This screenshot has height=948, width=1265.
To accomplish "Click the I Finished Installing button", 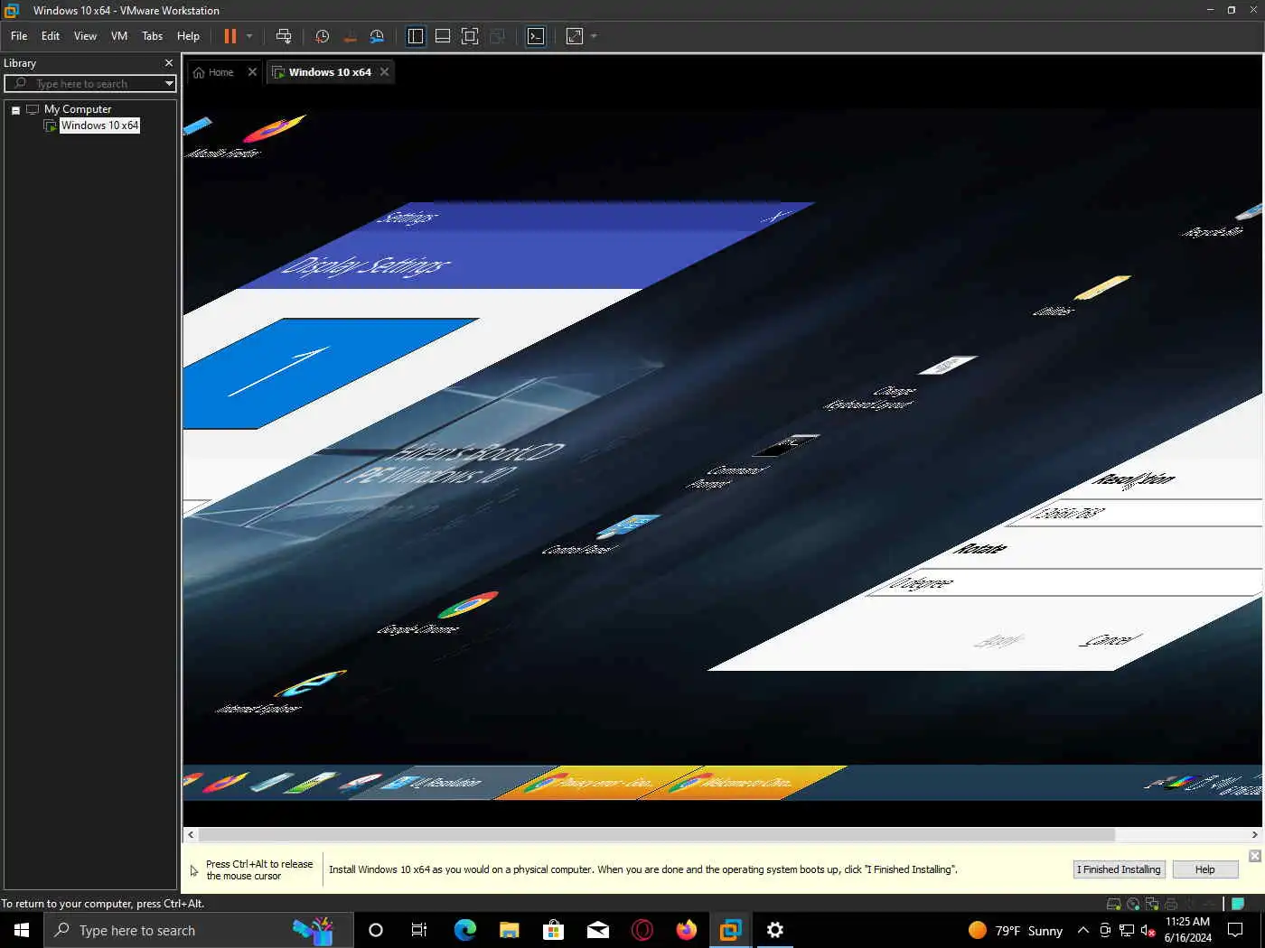I will point(1119,869).
